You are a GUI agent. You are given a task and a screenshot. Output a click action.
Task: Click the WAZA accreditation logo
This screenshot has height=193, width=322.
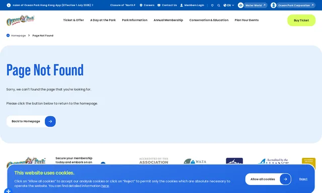(x=195, y=161)
